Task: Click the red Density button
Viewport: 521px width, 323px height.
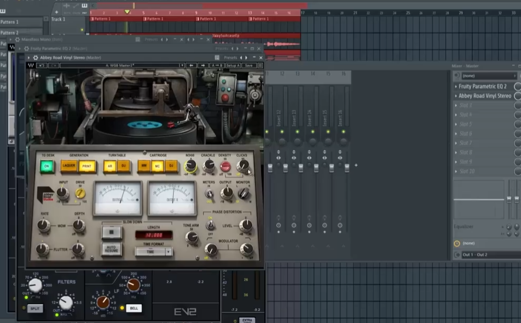Action: coord(225,166)
